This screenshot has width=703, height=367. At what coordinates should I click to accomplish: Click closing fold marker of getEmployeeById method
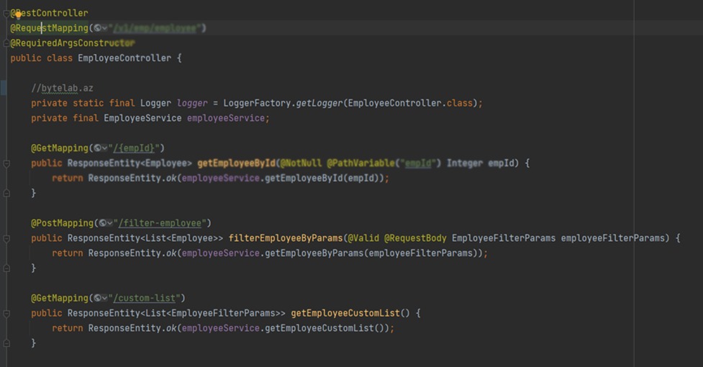click(6, 194)
